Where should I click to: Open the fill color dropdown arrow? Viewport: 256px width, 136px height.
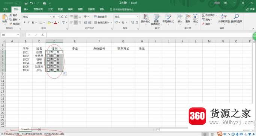[x=52, y=23]
